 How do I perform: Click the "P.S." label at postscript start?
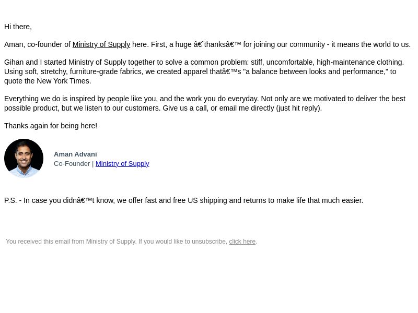pyautogui.click(x=10, y=200)
